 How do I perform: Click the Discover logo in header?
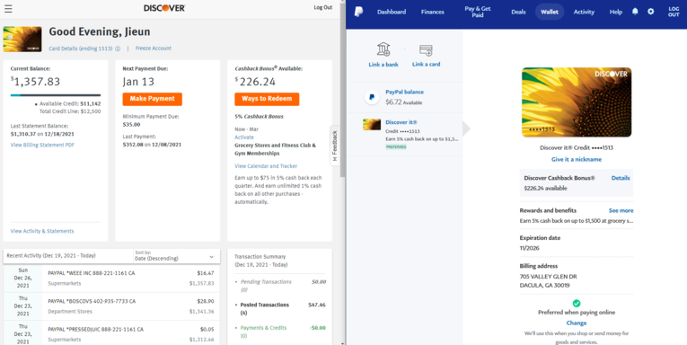(164, 8)
